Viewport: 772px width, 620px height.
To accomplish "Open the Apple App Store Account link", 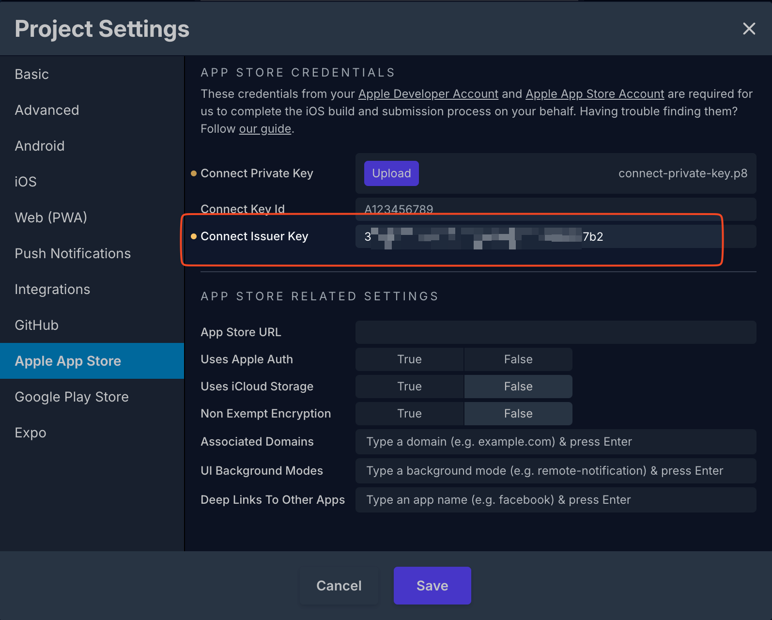I will tap(595, 94).
